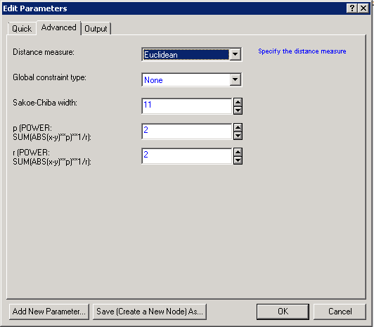
Task: Confirm with the OK button
Action: point(283,312)
